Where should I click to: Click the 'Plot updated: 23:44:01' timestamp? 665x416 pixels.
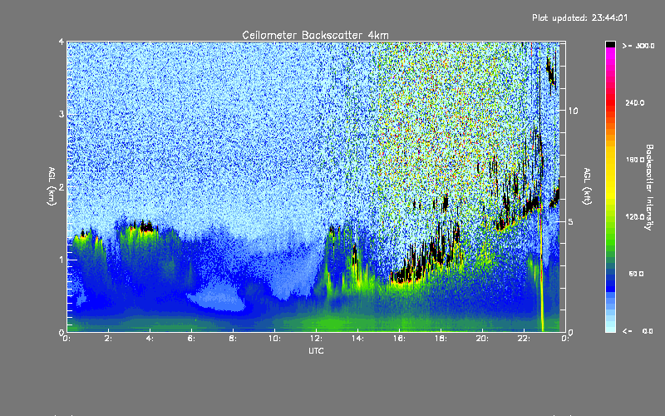(579, 17)
